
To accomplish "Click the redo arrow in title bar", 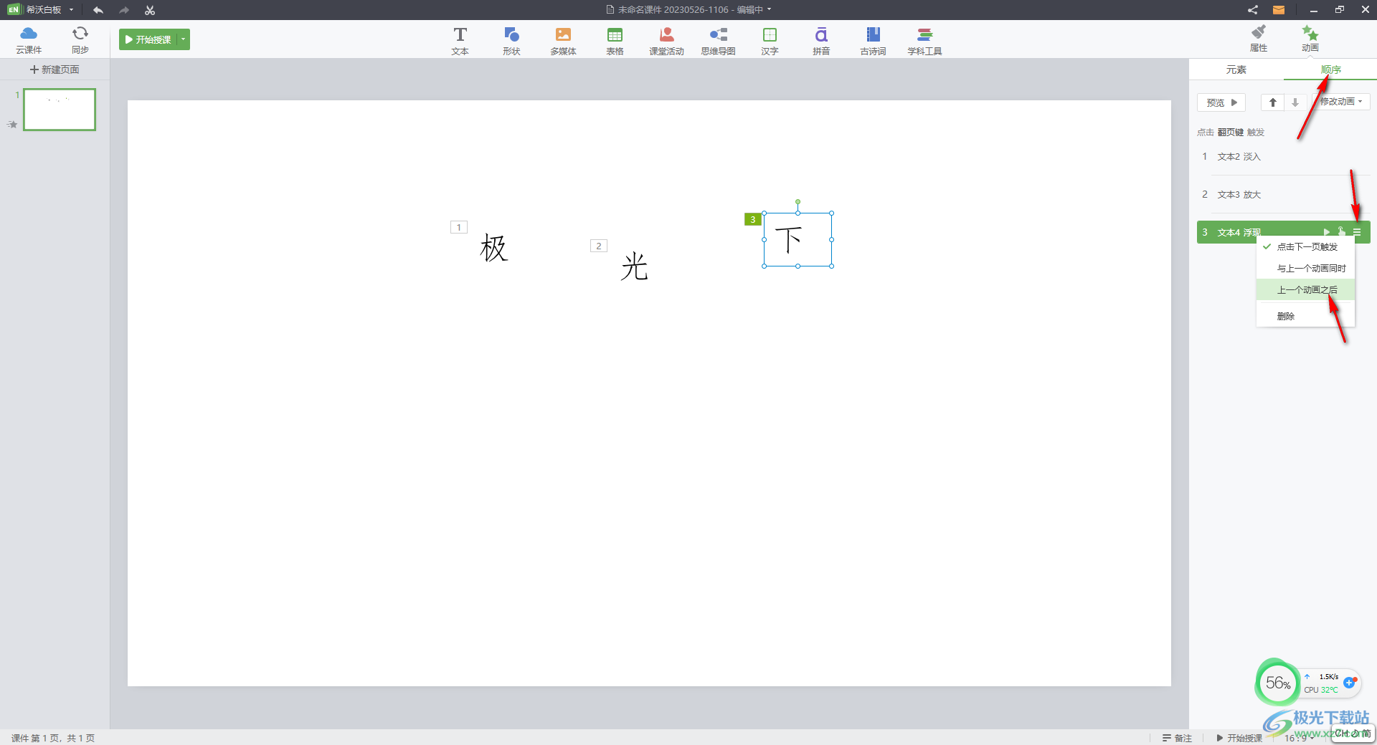I will pyautogui.click(x=124, y=10).
